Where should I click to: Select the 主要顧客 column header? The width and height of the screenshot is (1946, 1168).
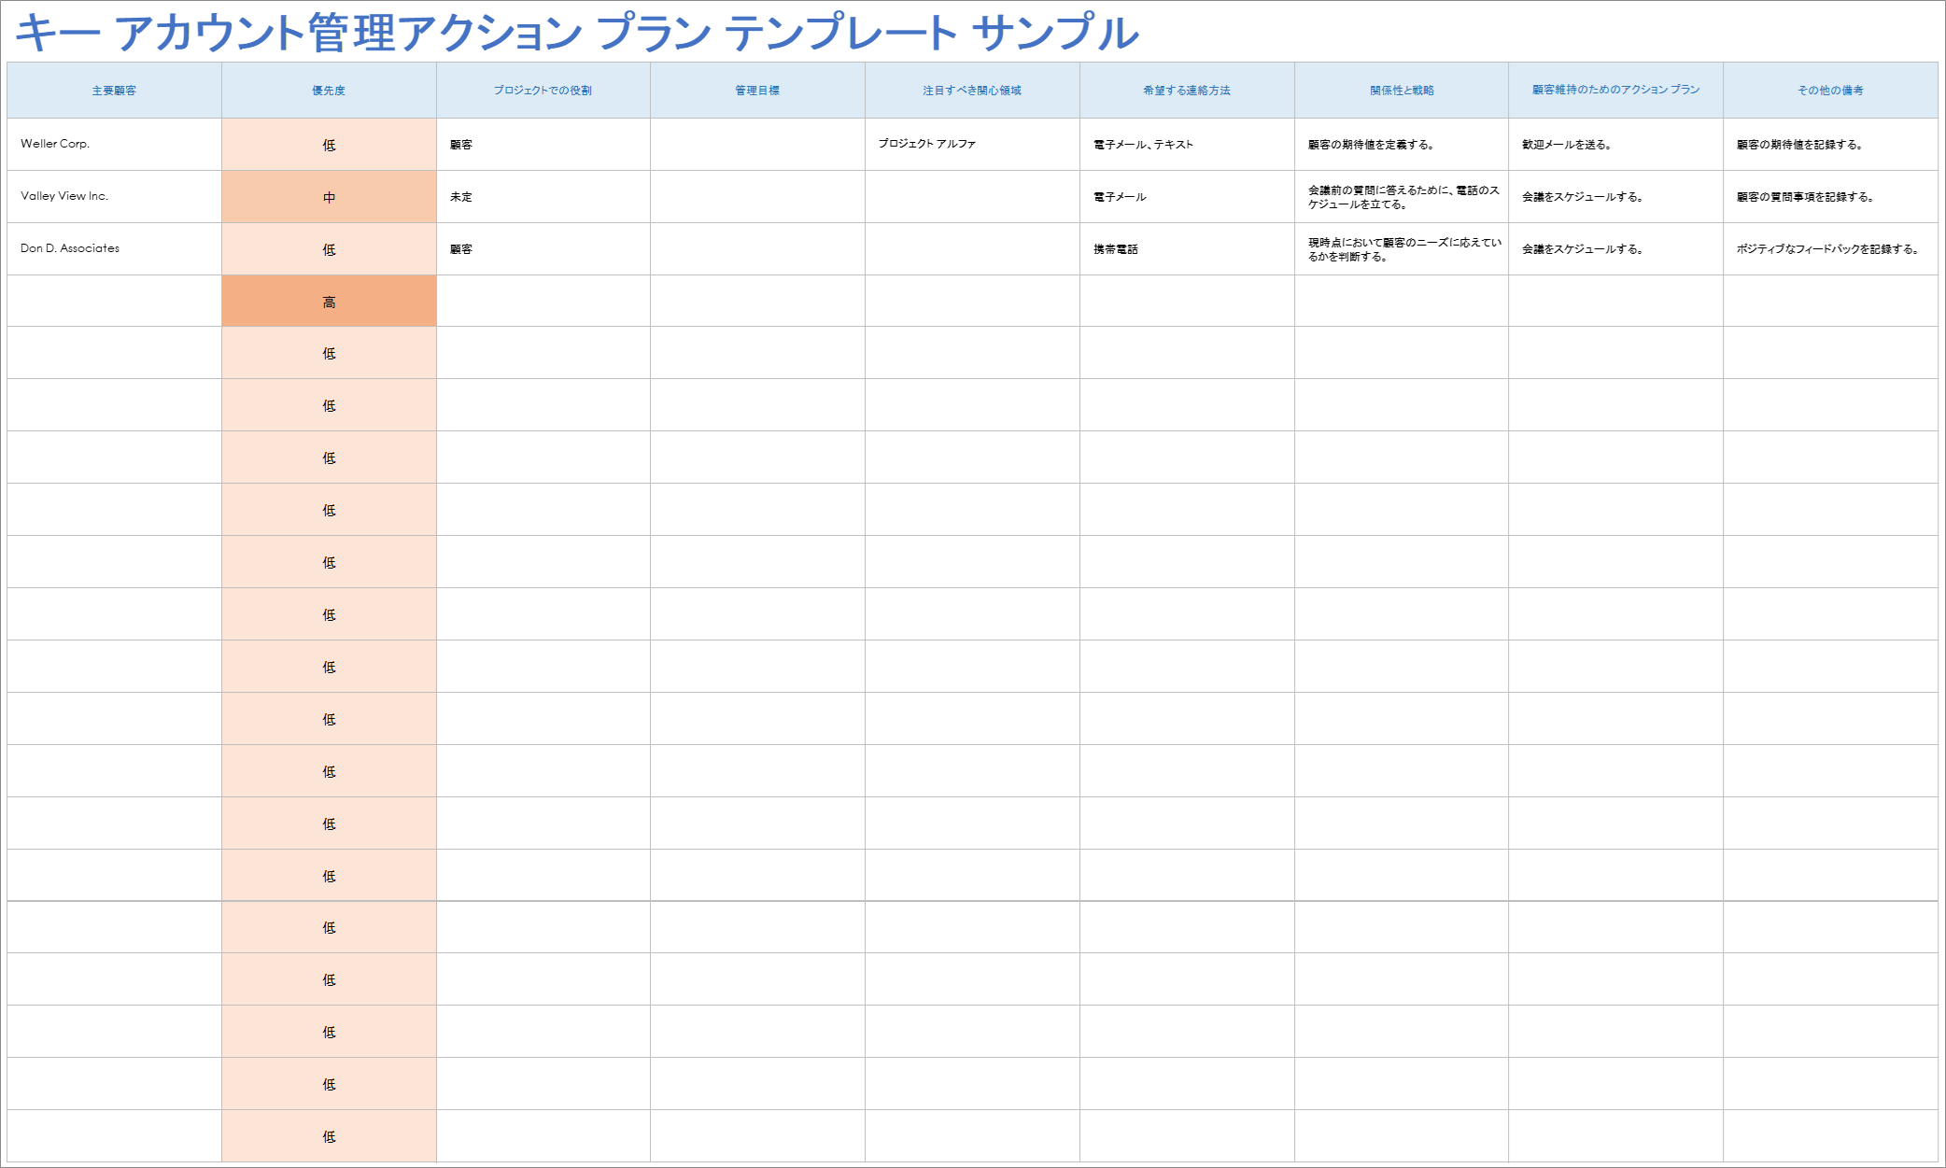114,91
